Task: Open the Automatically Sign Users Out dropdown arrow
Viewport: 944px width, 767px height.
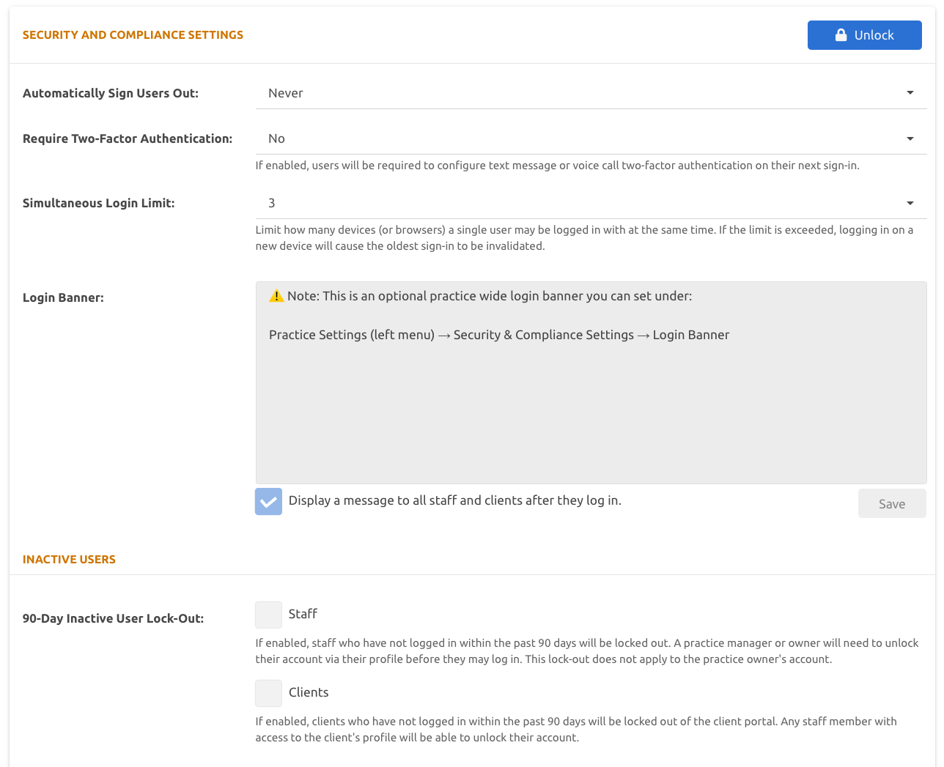Action: pos(910,93)
